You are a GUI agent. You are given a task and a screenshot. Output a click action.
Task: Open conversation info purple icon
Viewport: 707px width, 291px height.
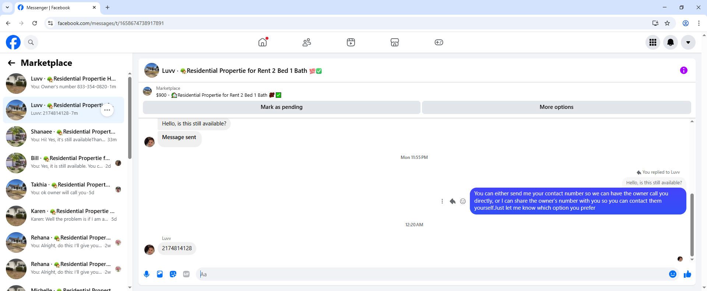click(x=684, y=70)
